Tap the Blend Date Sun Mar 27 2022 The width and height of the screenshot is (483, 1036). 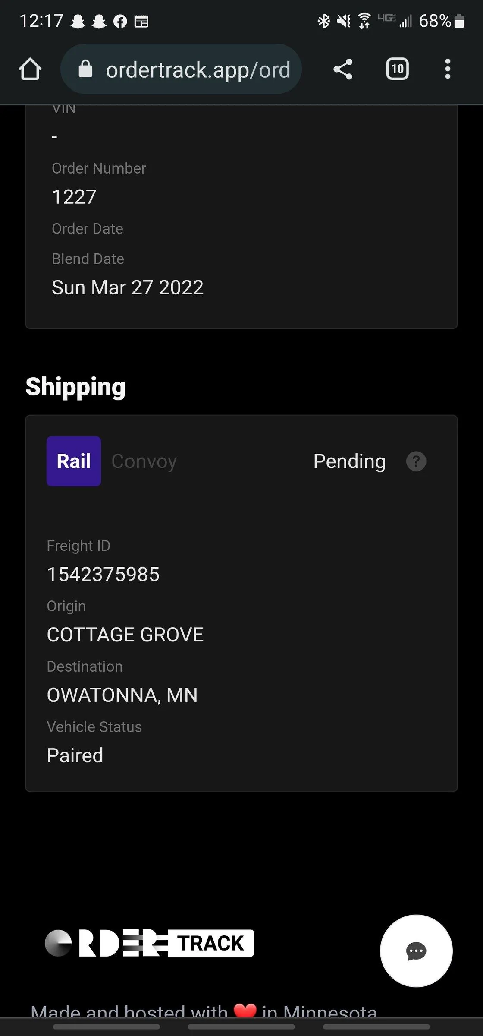[x=128, y=287]
